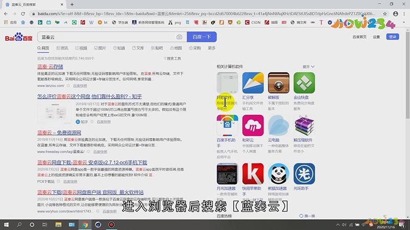410x230 pixels.
Task: Open the Chrome profile account icon
Action: pyautogui.click(x=395, y=14)
